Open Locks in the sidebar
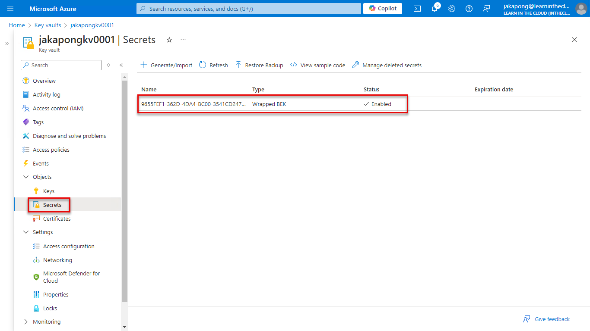 [50, 308]
